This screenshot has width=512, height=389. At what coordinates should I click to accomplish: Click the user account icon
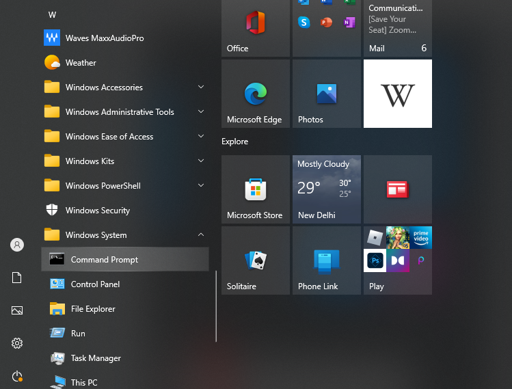tap(17, 245)
